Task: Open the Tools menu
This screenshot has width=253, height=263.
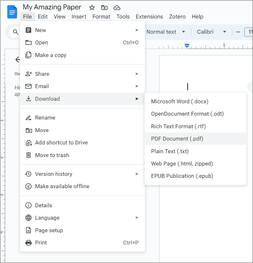Action: coord(123,17)
